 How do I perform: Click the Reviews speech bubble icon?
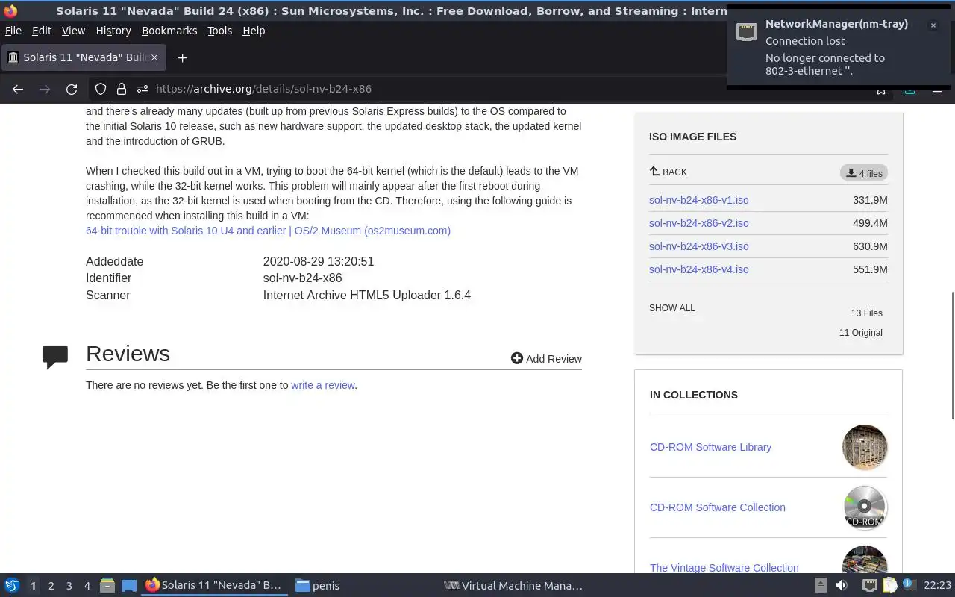pyautogui.click(x=55, y=357)
